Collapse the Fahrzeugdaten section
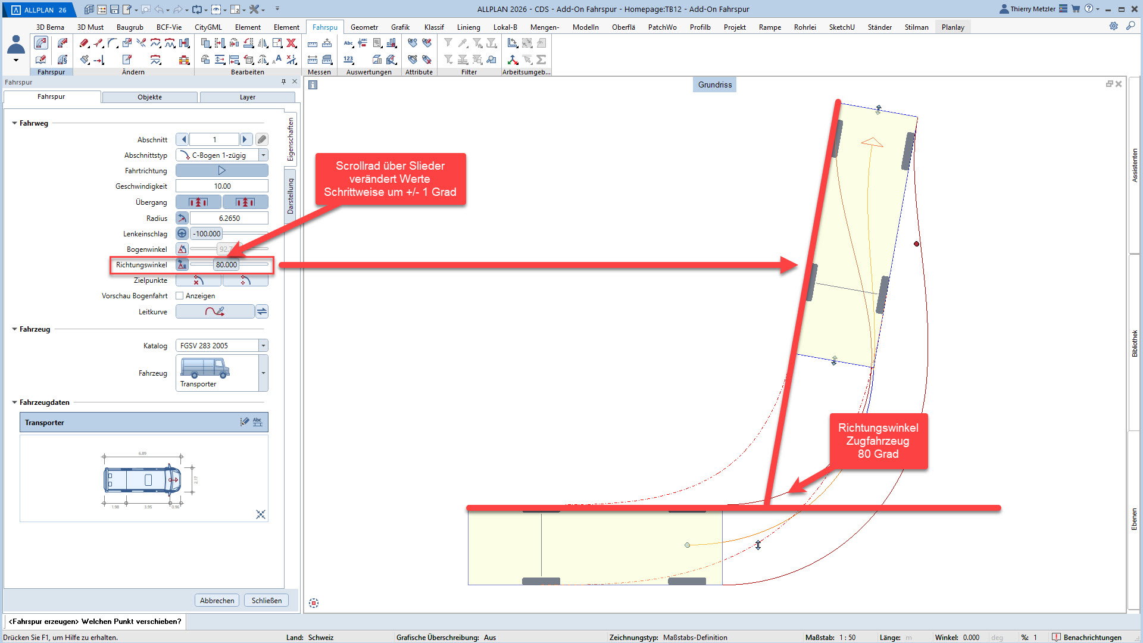Viewport: 1143px width, 643px height. (15, 402)
